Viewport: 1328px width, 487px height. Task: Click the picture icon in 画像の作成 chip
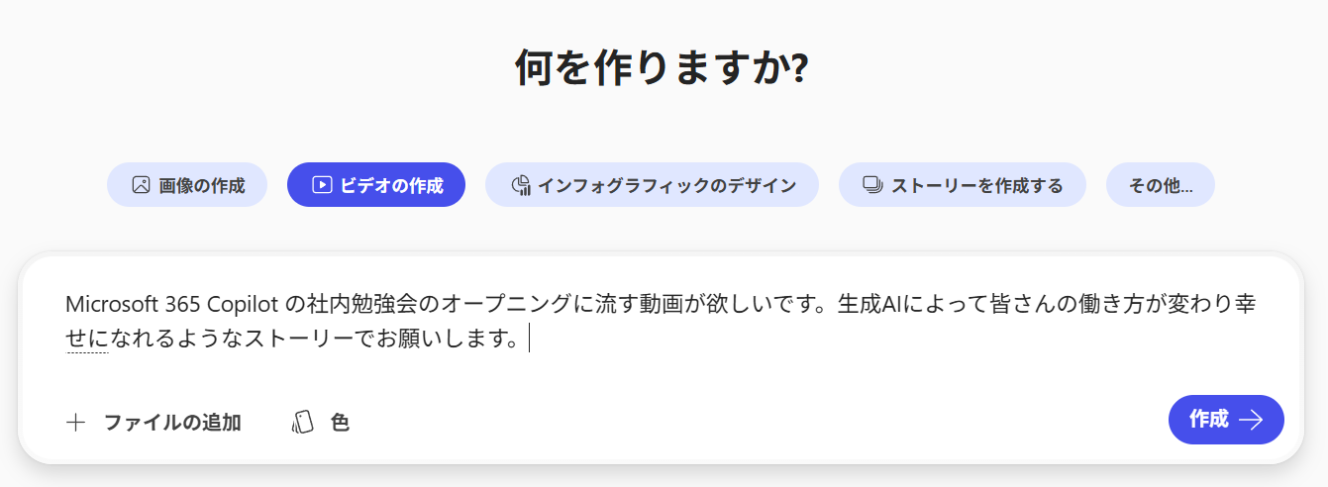point(141,185)
